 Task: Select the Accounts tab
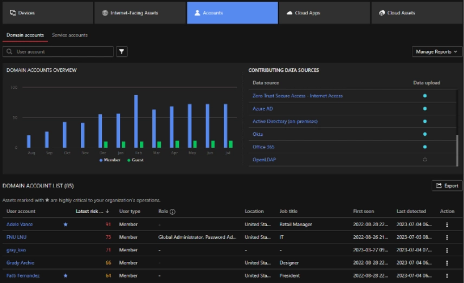[233, 12]
